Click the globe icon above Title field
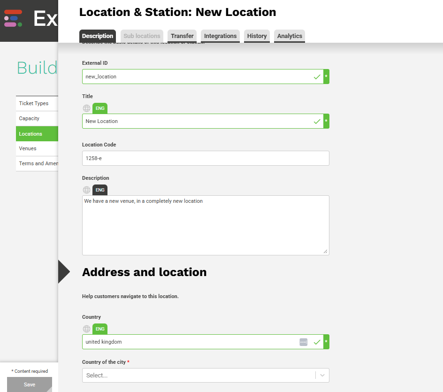 87,108
